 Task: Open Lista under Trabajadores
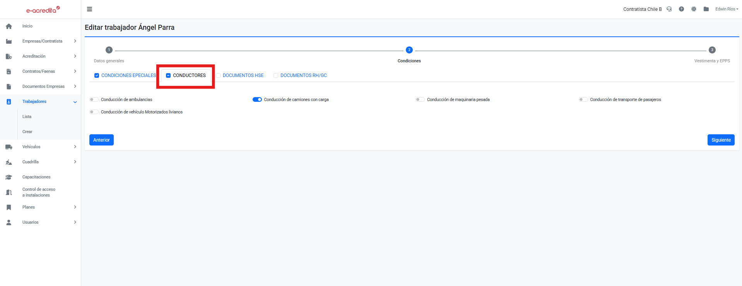coord(27,116)
